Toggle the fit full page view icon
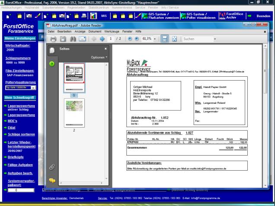This screenshot has height=206, width=275. pyautogui.click(x=174, y=39)
